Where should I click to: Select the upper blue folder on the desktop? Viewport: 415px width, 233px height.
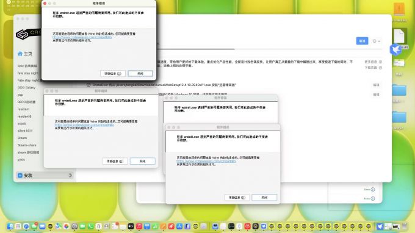click(399, 90)
